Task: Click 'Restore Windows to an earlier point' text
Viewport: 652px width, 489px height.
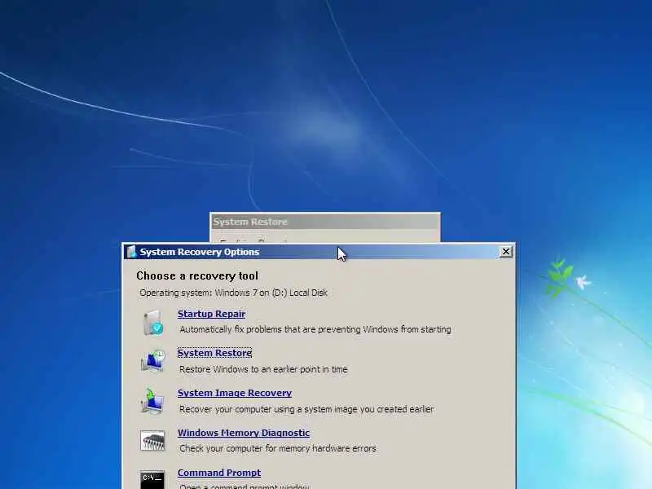Action: coord(263,369)
